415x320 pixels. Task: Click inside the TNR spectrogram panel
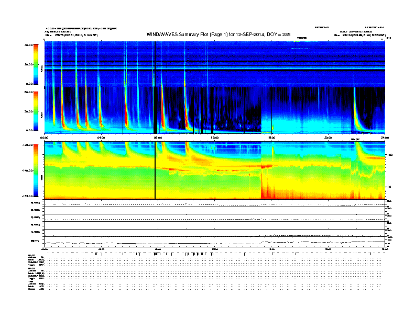click(x=215, y=170)
